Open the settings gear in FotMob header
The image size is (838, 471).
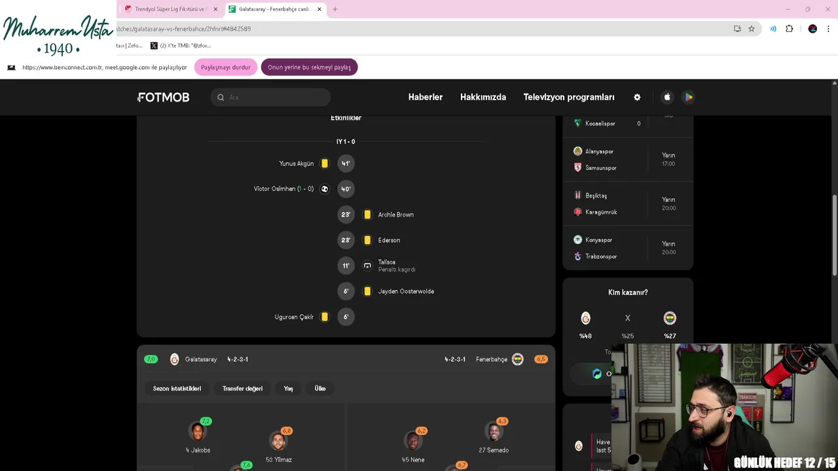[637, 97]
